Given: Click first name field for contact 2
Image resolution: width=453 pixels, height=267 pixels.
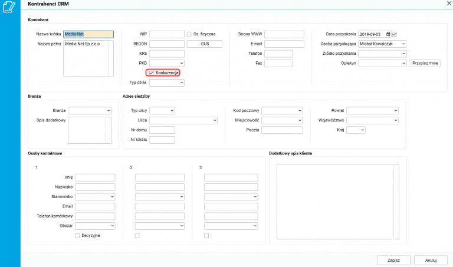Looking at the screenshot, I should (x=159, y=177).
